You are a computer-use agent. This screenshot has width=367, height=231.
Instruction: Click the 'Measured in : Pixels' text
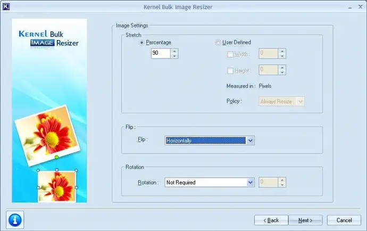[249, 86]
